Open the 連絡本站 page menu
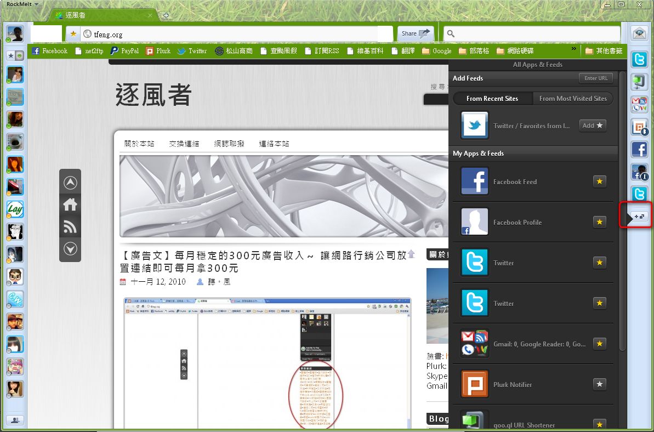Screen dimensions: 654x432 coord(274,144)
